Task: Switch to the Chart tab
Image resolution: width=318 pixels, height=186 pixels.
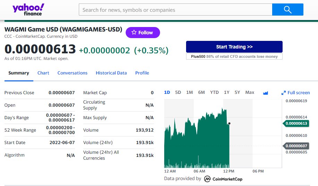Action: [x=43, y=73]
